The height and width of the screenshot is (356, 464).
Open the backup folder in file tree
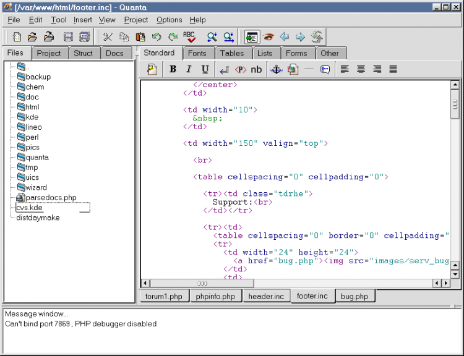38,77
